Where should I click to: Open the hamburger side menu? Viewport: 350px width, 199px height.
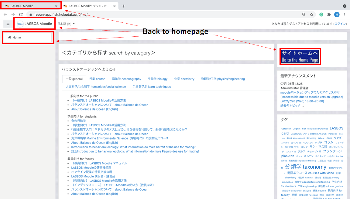click(8, 24)
